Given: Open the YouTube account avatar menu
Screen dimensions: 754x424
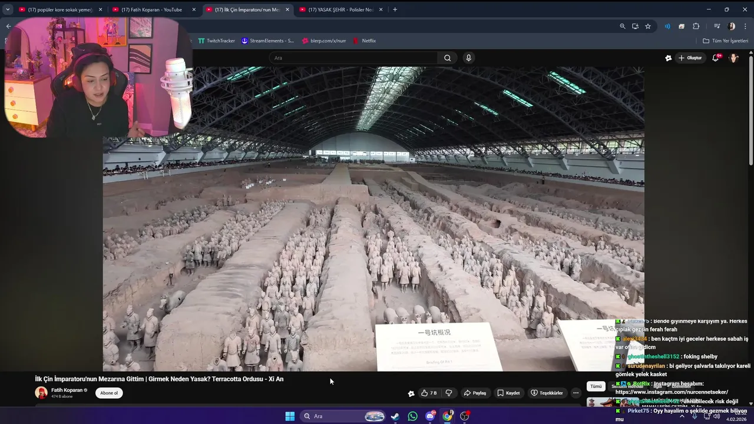Looking at the screenshot, I should (x=734, y=58).
